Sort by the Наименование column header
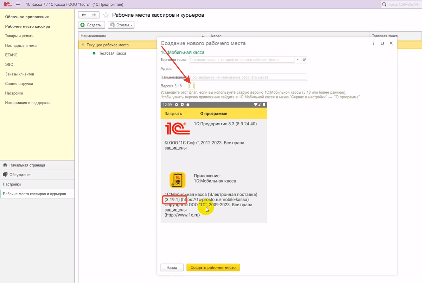This screenshot has width=422, height=283. (142, 36)
